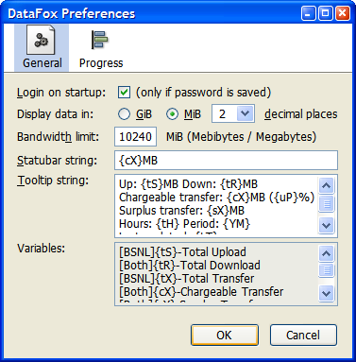Open the Progress bars icon
The image size is (356, 362).
(100, 40)
